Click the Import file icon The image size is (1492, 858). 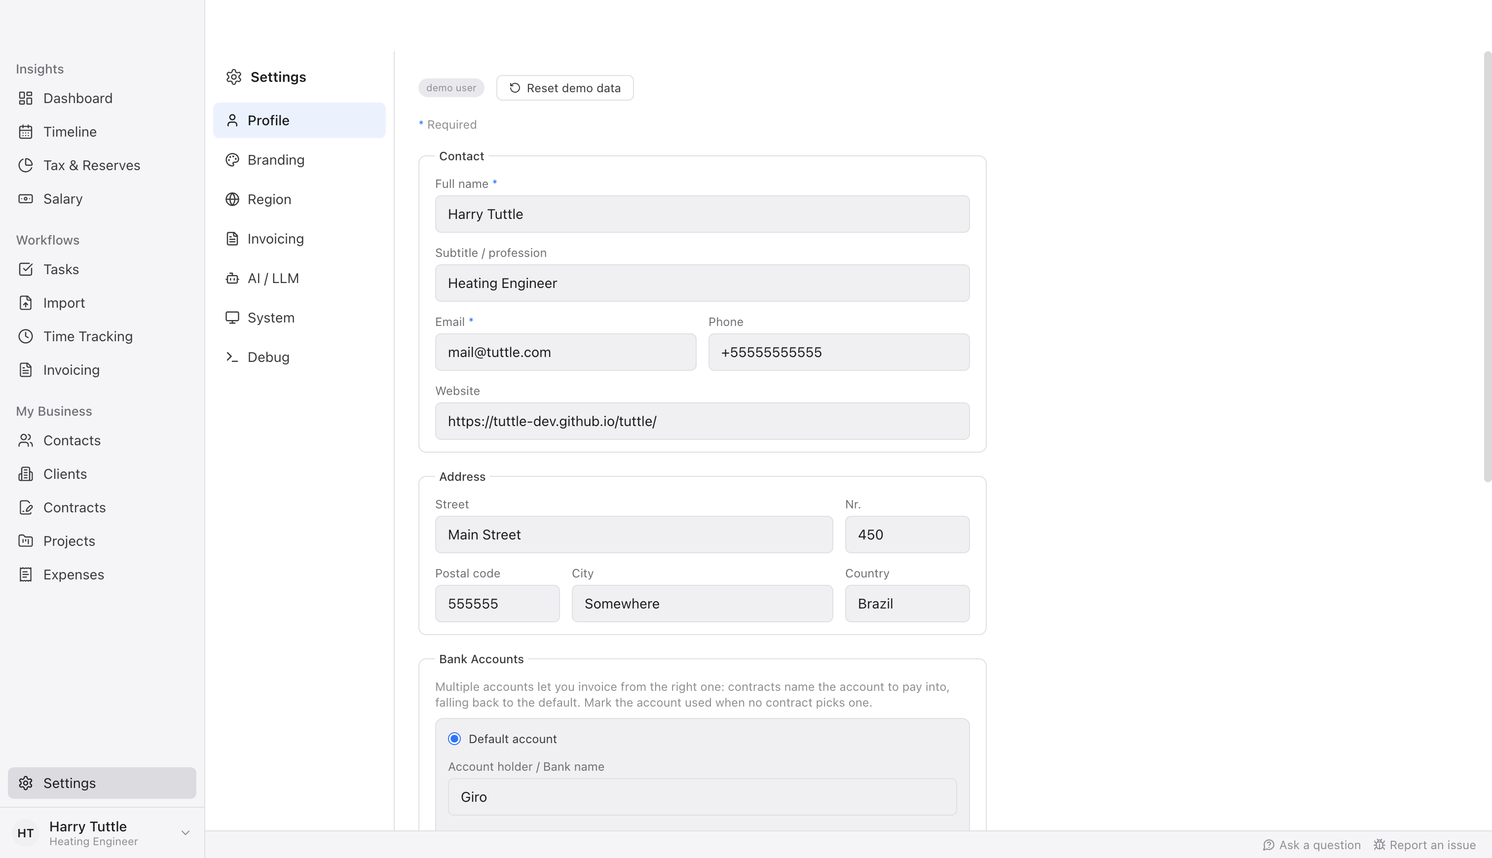25,303
